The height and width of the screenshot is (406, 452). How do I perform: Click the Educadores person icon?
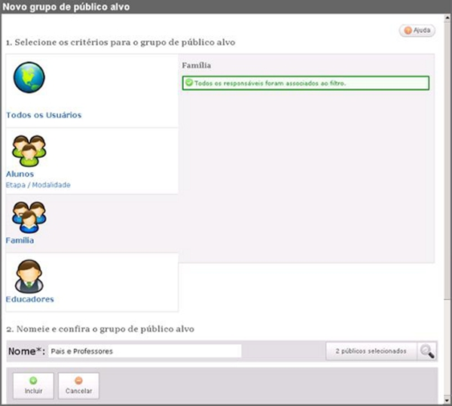point(29,277)
